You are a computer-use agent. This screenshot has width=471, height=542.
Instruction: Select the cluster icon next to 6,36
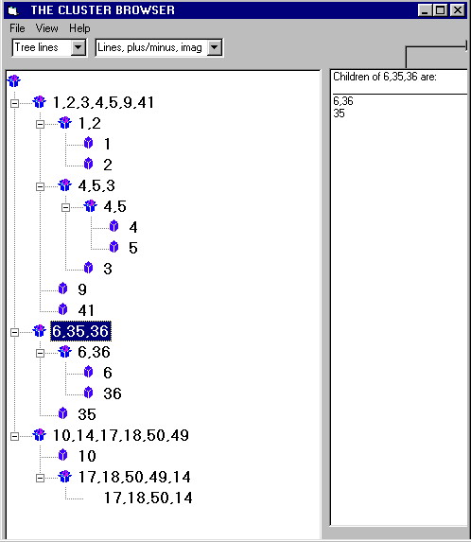[65, 352]
